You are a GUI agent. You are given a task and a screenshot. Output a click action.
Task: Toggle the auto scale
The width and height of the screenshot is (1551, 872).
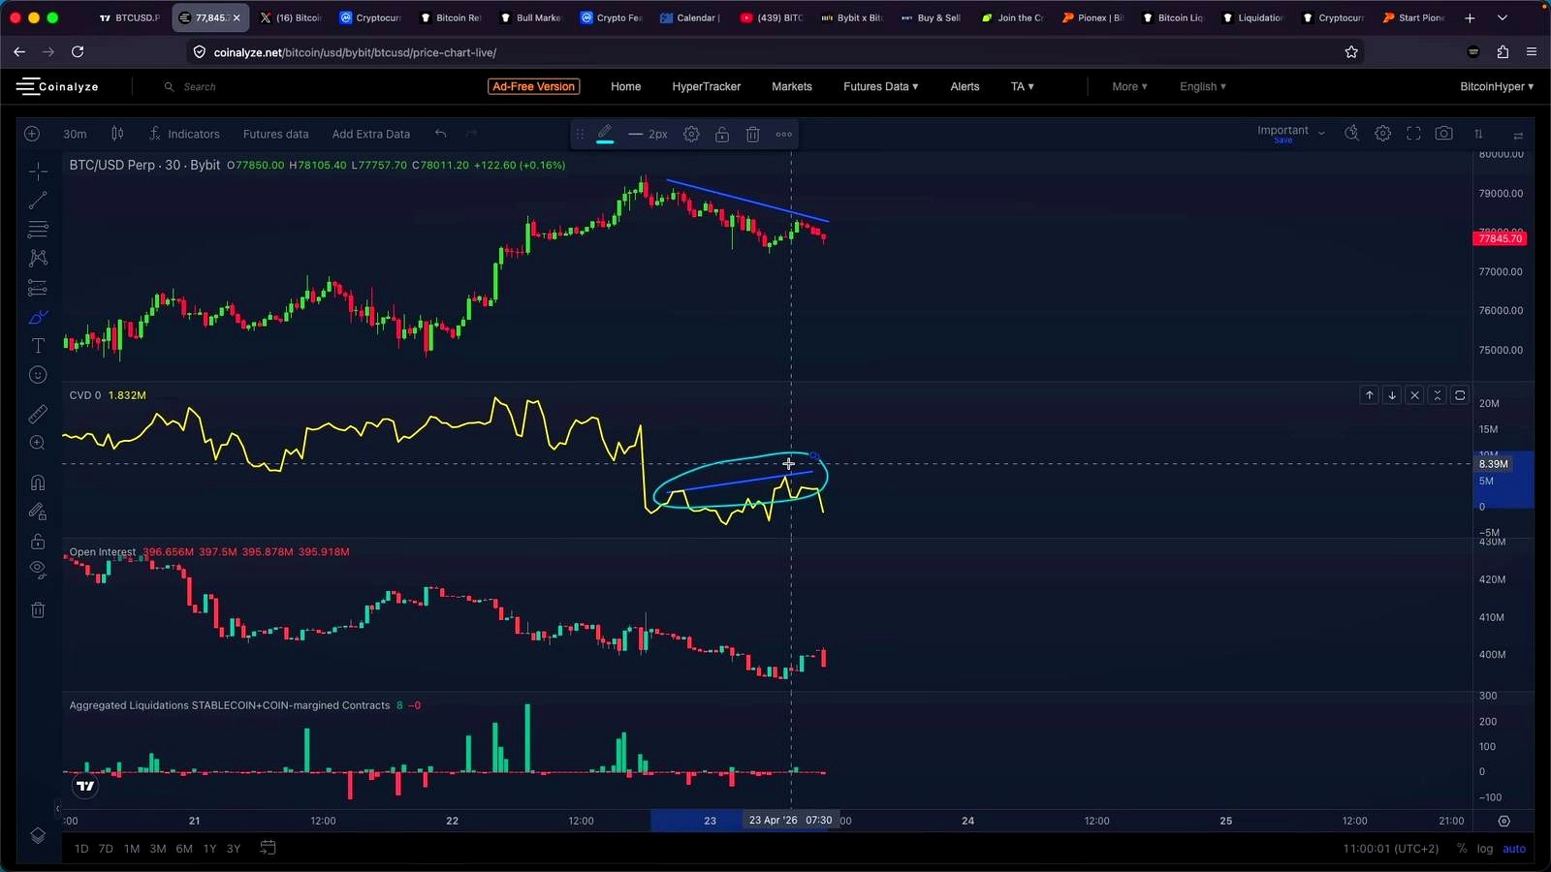1514,849
